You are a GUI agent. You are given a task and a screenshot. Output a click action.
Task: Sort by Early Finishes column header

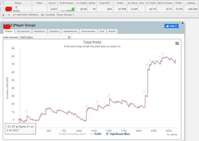tap(165, 3)
